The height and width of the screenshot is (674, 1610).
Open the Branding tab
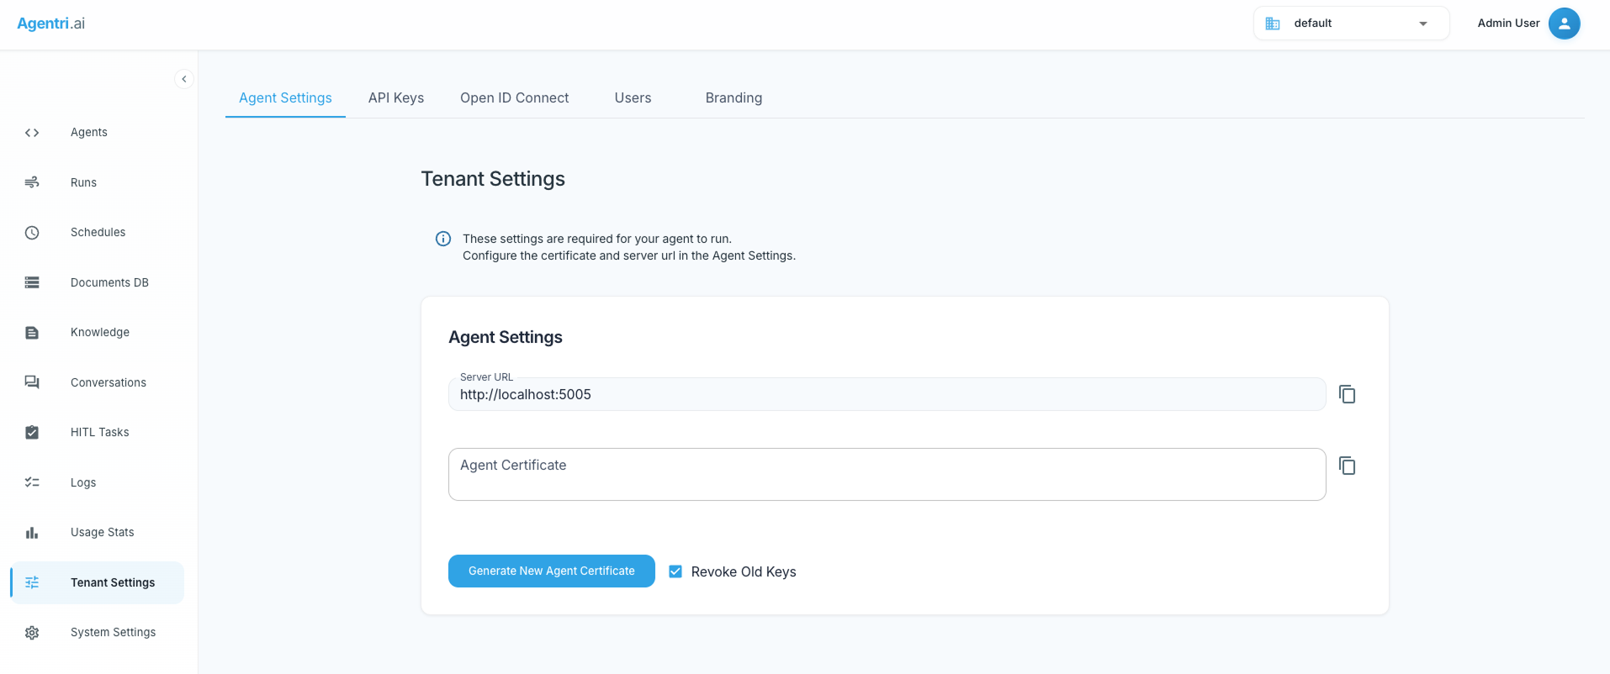click(x=734, y=98)
